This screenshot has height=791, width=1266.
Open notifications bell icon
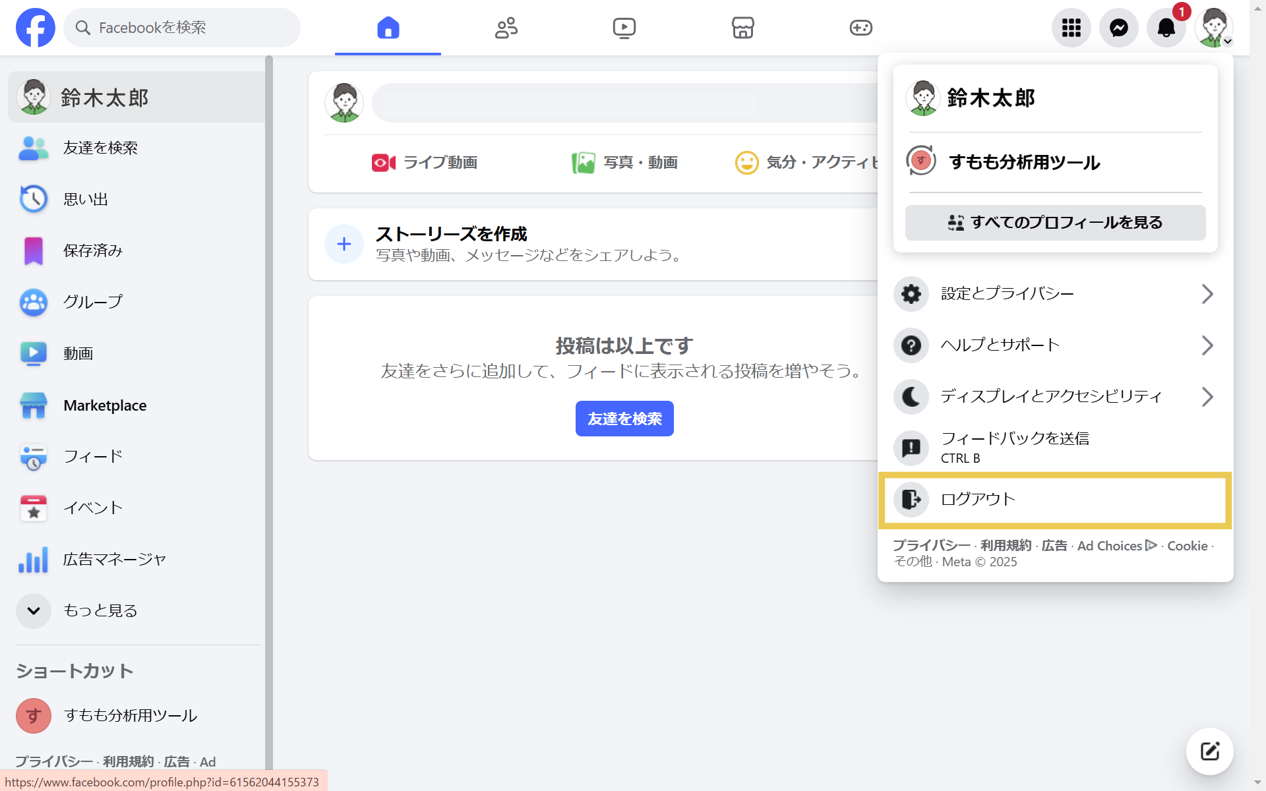click(x=1166, y=28)
